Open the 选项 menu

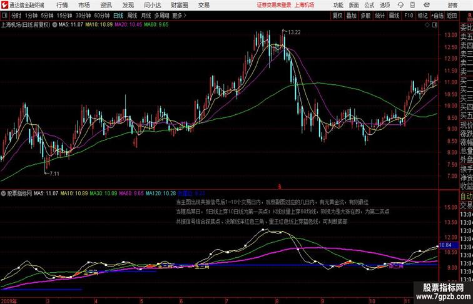tap(385, 5)
